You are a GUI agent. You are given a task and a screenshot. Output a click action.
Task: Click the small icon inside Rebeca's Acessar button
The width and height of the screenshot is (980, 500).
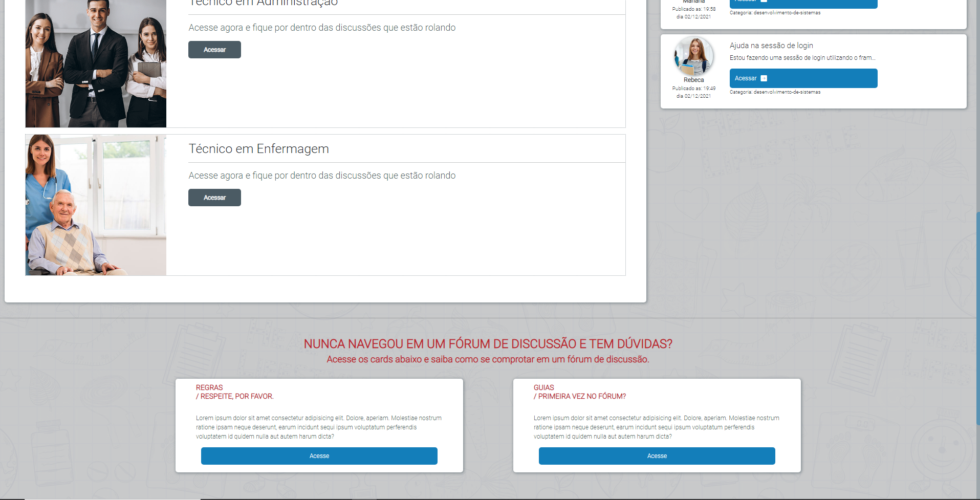coord(764,78)
